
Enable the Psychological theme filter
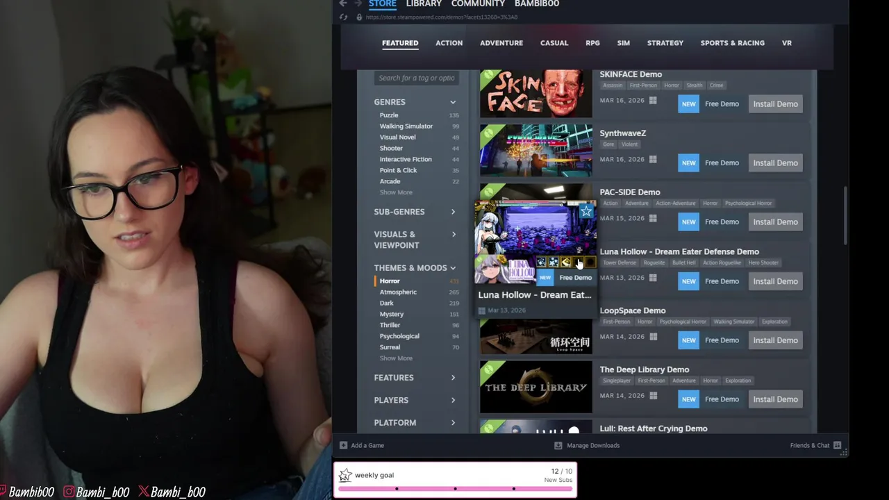coord(399,336)
